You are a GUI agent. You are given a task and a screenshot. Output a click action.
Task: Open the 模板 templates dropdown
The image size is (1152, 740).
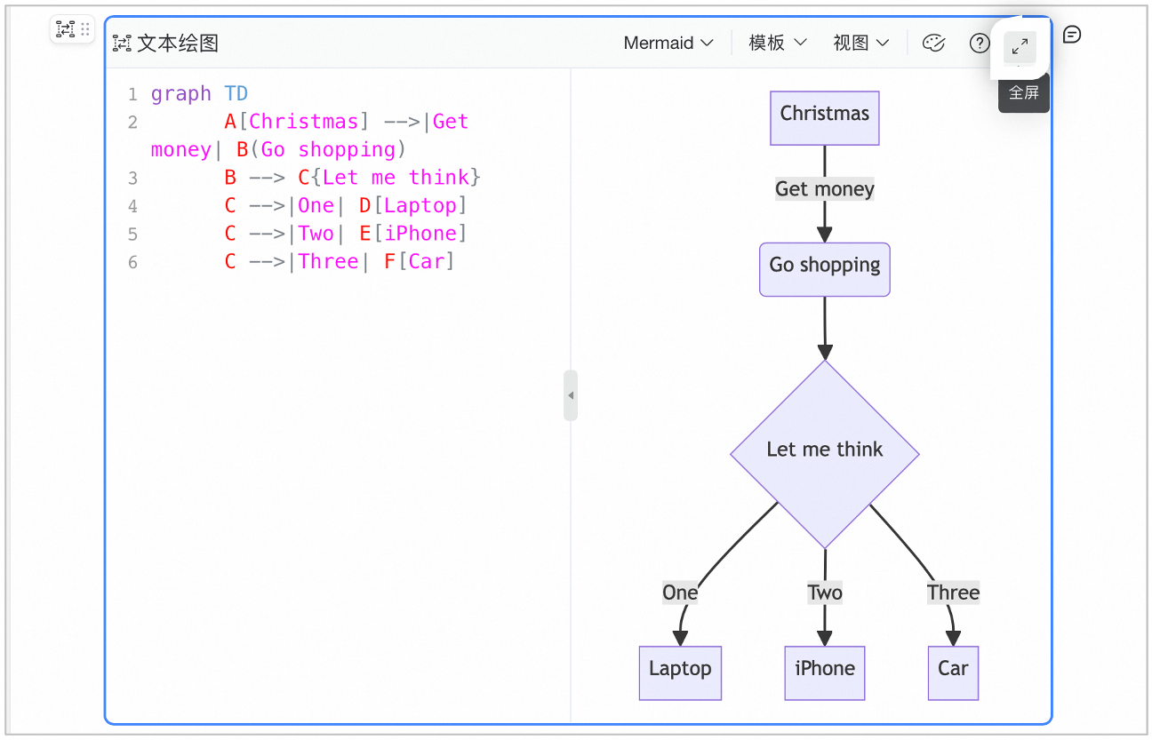778,43
